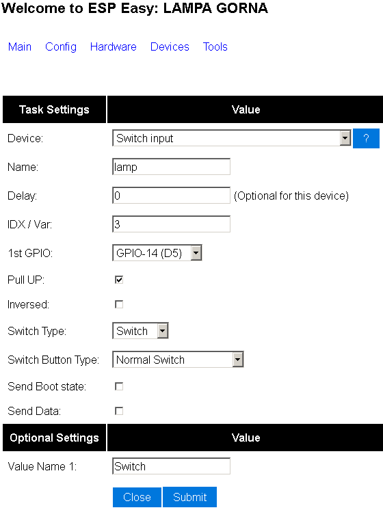Image resolution: width=383 pixels, height=510 pixels.
Task: Select the IDX / Var input field
Action: pos(171,224)
